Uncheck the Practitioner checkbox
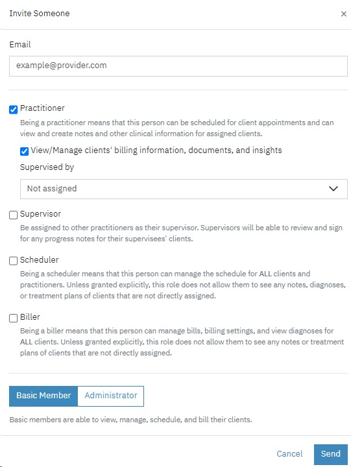The image size is (351, 467). [14, 110]
